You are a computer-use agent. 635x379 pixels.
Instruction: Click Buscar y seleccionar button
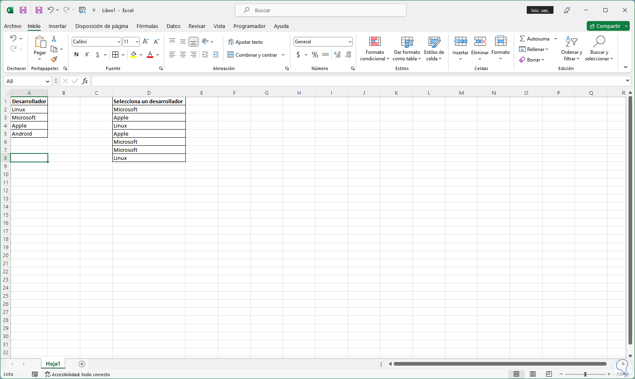click(x=599, y=49)
